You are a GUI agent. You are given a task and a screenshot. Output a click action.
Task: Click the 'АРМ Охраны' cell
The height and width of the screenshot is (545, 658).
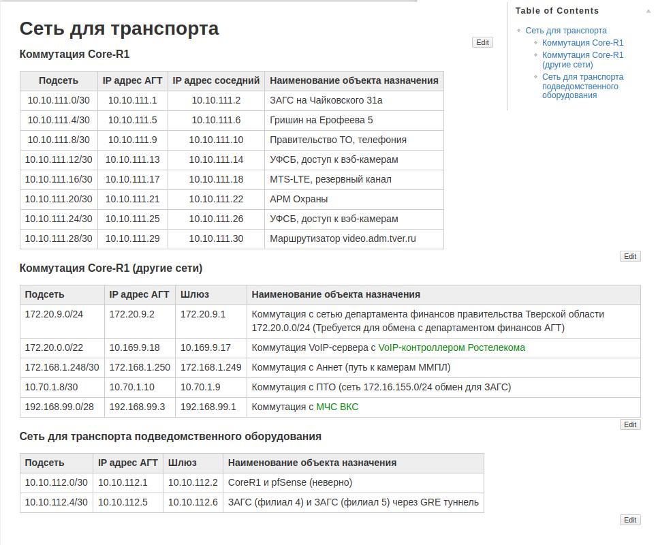click(x=354, y=200)
